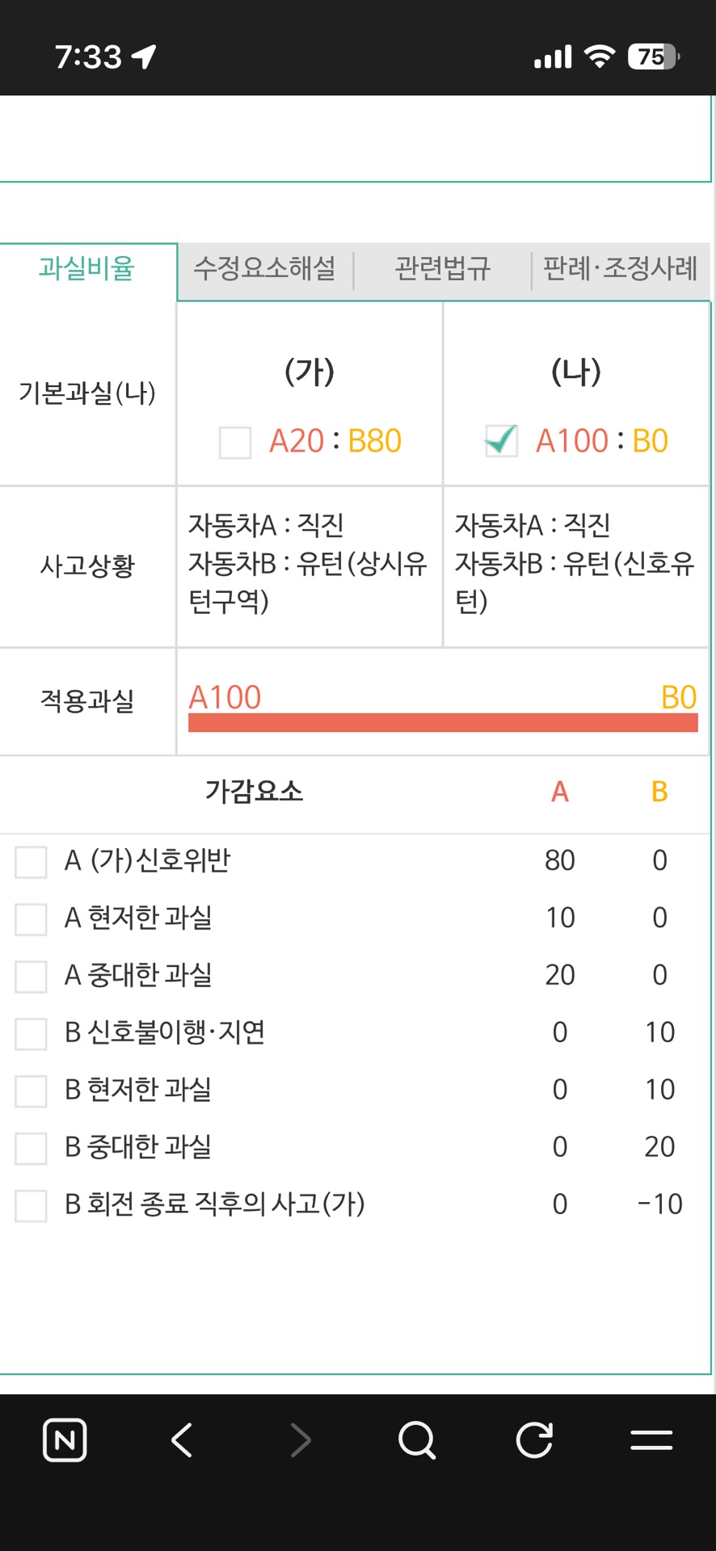Tap the Wi-Fi status icon

(x=599, y=56)
